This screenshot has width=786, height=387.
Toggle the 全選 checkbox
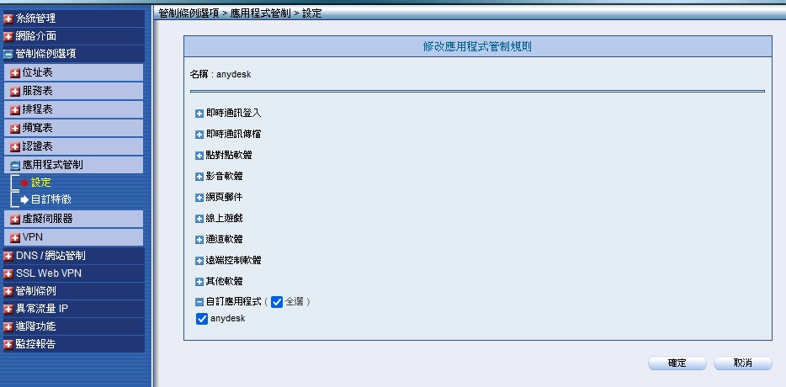click(x=277, y=302)
